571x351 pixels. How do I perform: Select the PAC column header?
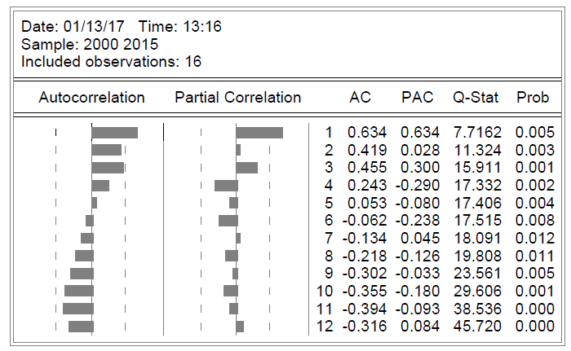pos(416,98)
